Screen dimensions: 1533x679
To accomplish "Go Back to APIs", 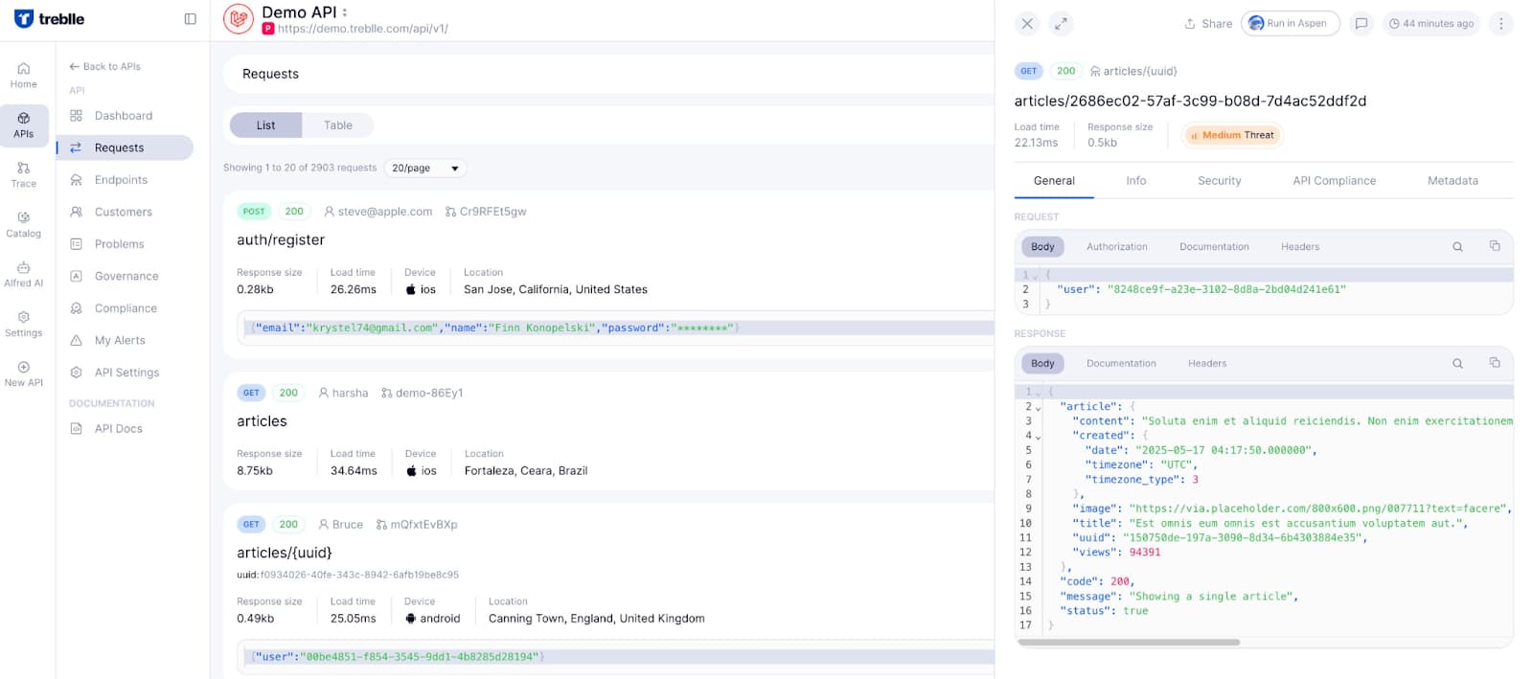I will pos(104,66).
